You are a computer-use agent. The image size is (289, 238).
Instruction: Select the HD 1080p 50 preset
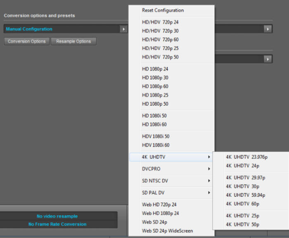[x=155, y=104]
